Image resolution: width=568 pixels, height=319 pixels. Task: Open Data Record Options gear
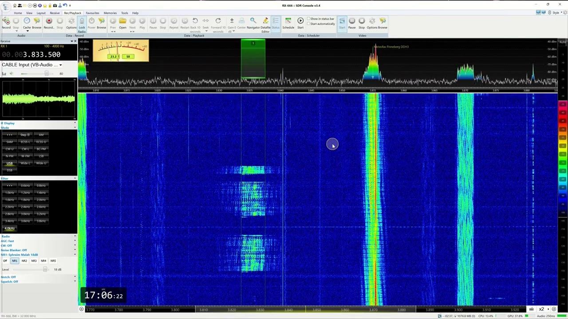(x=71, y=21)
